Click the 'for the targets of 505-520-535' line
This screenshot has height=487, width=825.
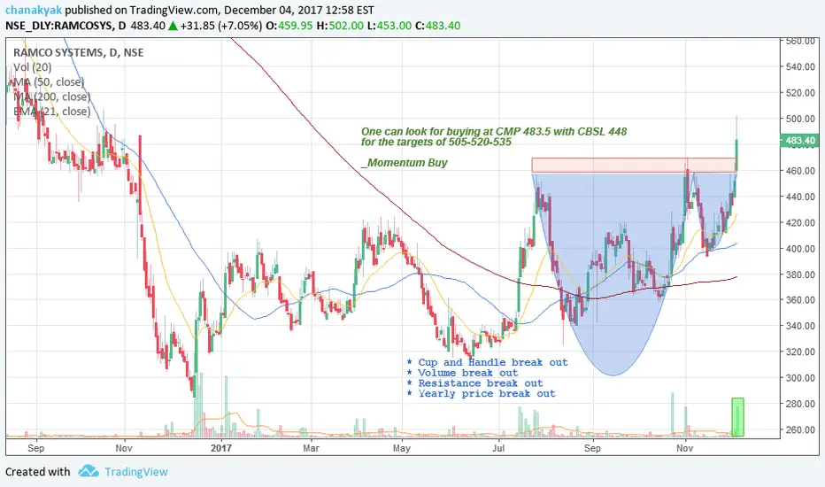pos(436,142)
